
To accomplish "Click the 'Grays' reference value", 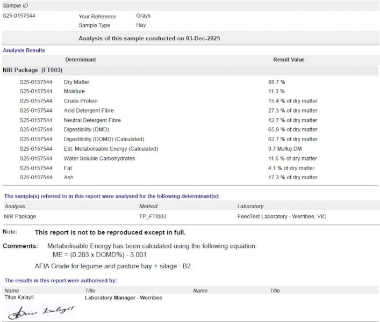I will coord(143,16).
